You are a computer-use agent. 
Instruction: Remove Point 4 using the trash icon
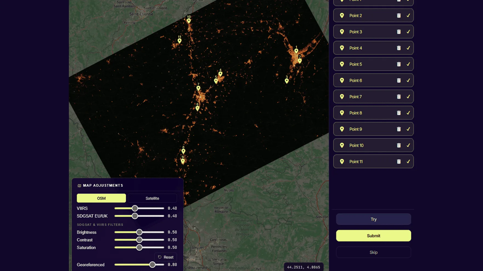pos(399,48)
